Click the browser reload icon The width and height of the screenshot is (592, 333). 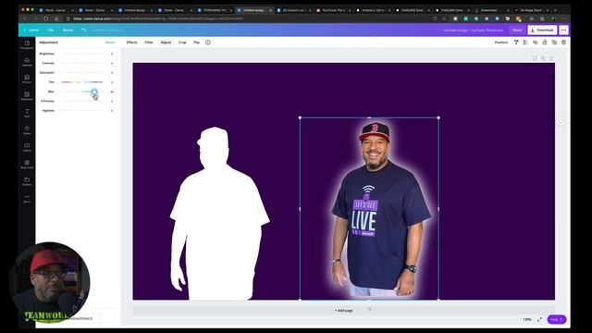pos(45,18)
